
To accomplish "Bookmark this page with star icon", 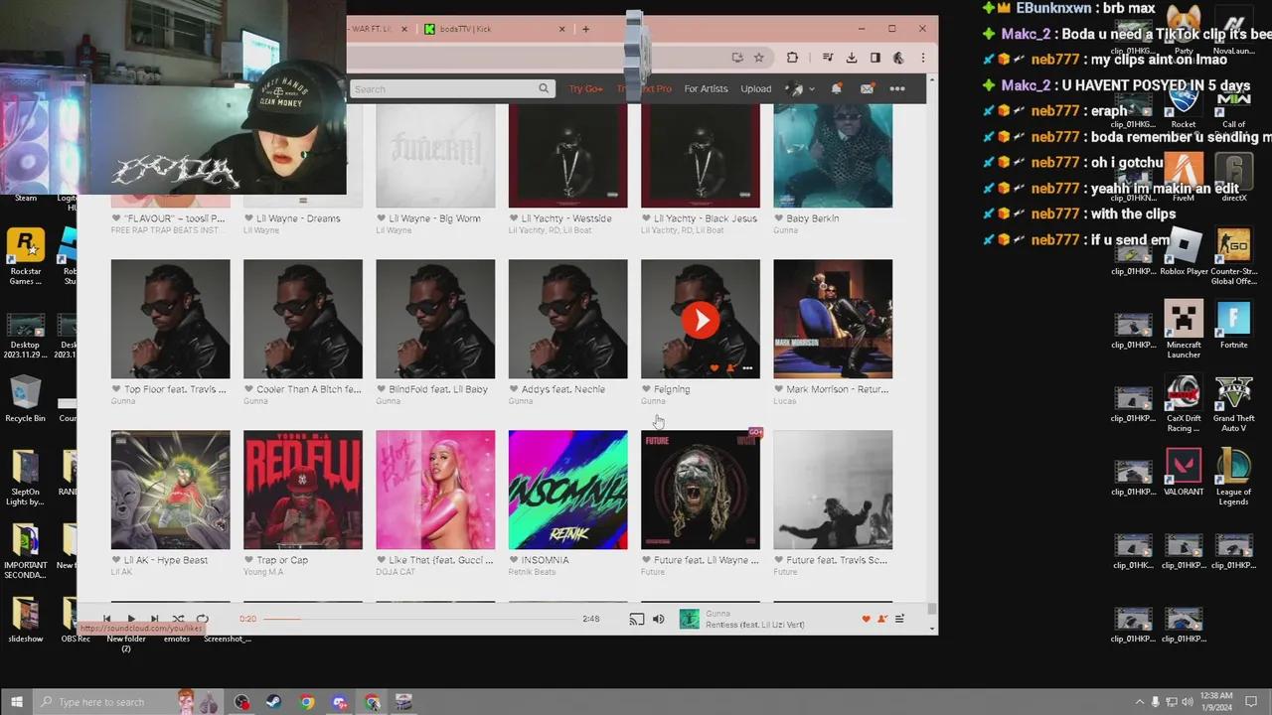I will [x=759, y=58].
